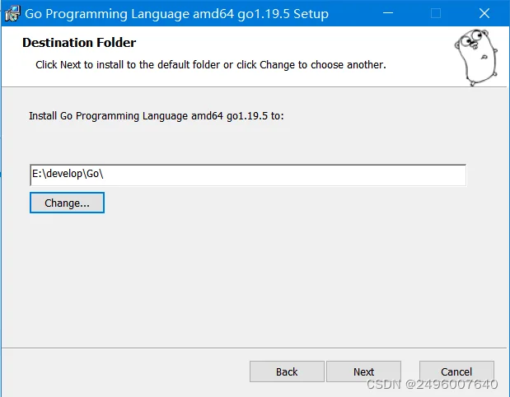Return with the Back button
Image resolution: width=510 pixels, height=397 pixels.
point(287,371)
